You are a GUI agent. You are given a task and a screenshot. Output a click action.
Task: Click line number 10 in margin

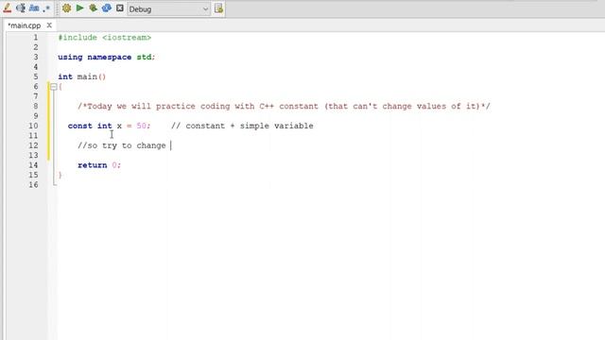click(x=34, y=126)
